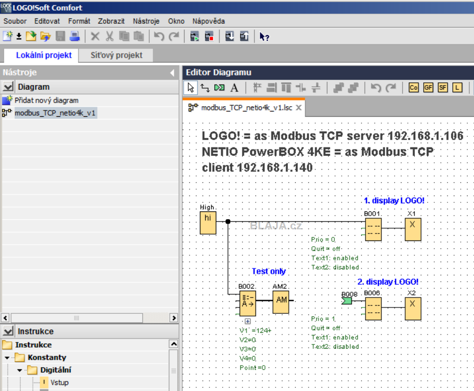474x391 pixels.
Task: Select the AM2 analog flag block
Action: point(281,302)
